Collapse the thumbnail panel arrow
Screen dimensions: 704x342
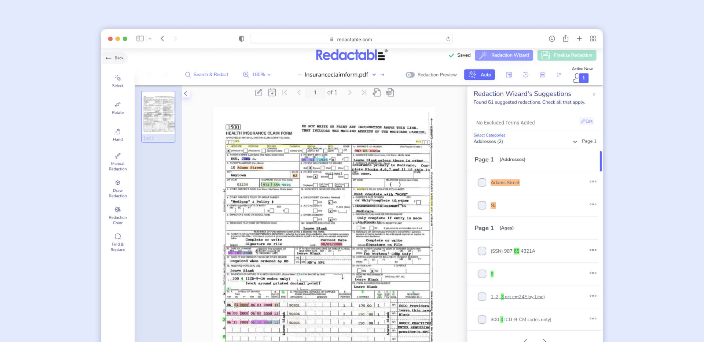coord(186,93)
